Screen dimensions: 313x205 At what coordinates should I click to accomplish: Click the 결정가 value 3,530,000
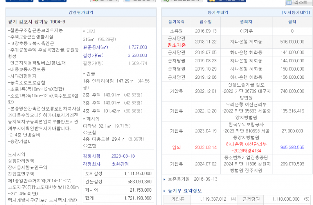137,55
